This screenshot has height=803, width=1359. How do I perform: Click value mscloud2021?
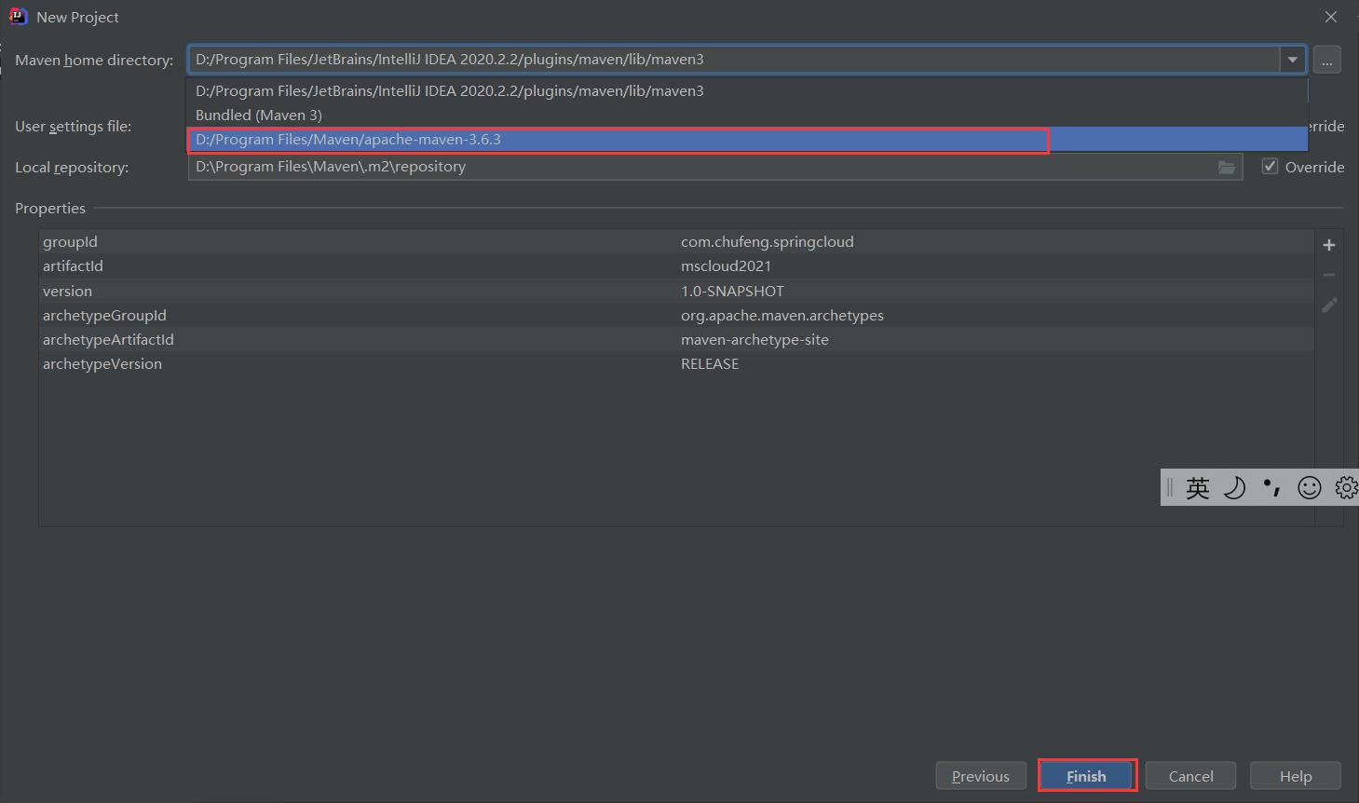click(x=726, y=265)
